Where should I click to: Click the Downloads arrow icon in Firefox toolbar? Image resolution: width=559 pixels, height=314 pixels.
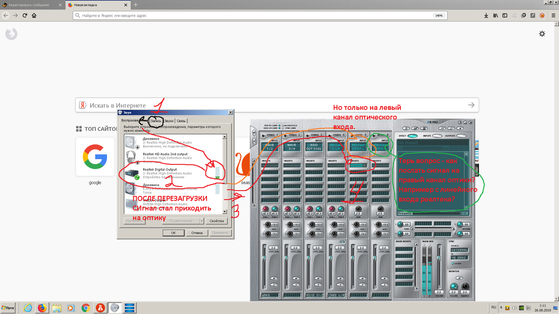point(486,15)
